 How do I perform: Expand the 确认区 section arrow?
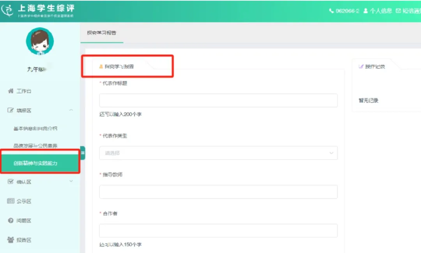[x=71, y=181]
